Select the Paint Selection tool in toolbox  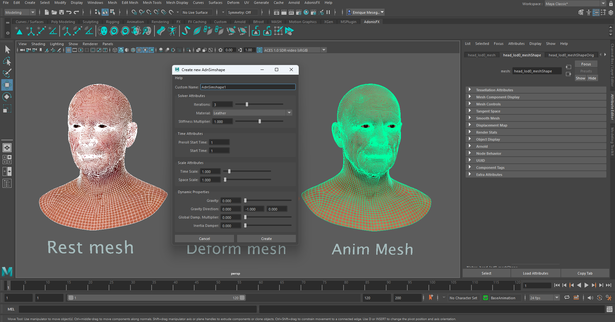7,73
